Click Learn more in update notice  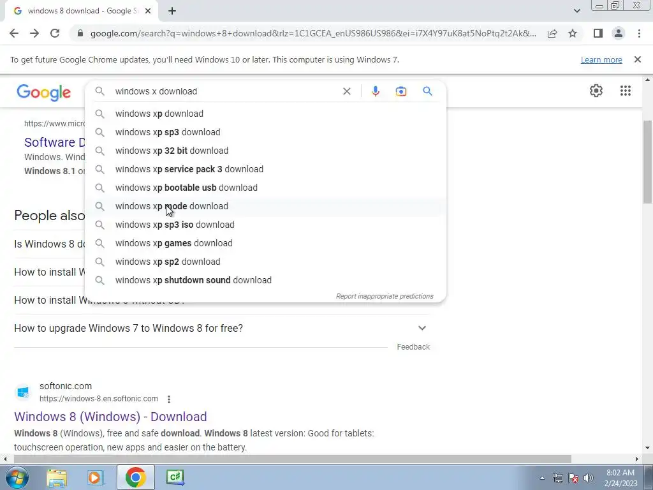(601, 59)
